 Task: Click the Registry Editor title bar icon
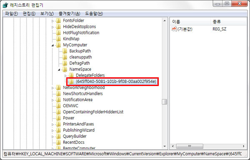pos(5,5)
